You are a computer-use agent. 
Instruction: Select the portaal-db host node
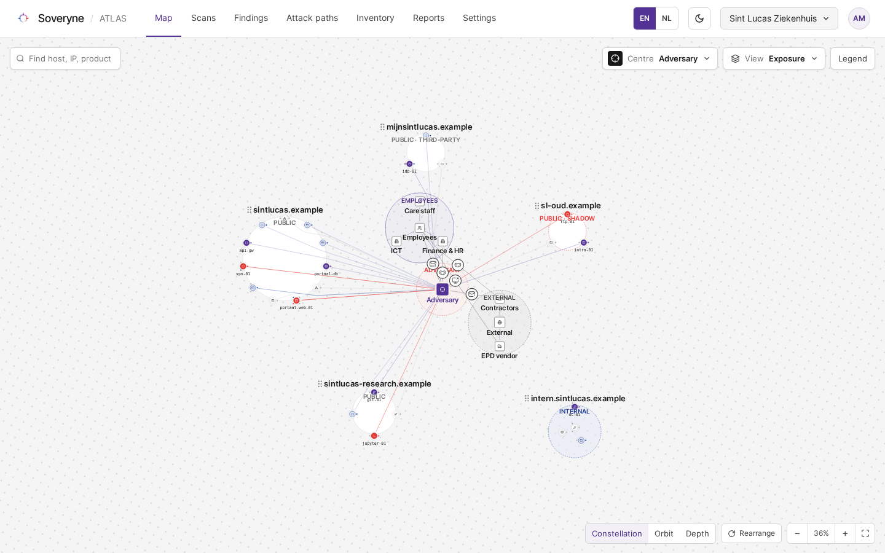pyautogui.click(x=326, y=267)
